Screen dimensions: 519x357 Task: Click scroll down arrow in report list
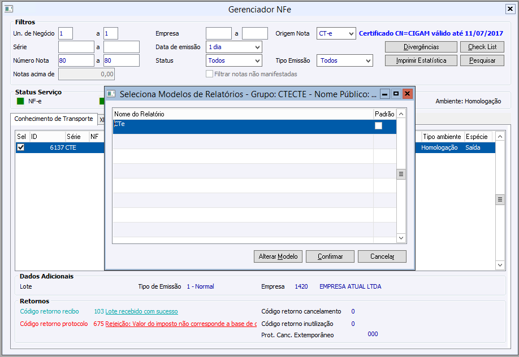401,238
